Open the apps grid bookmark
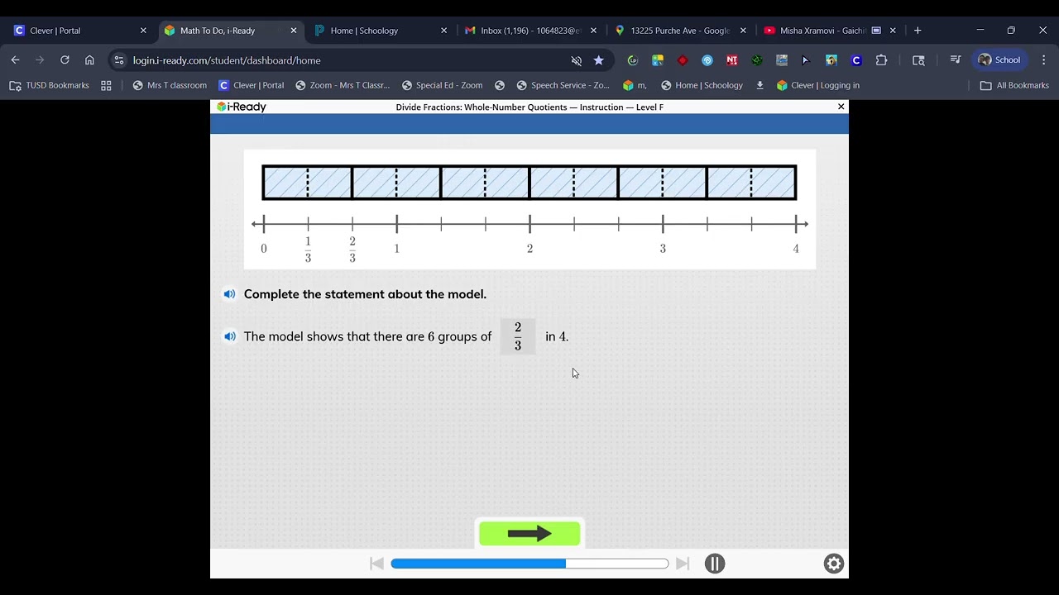 coord(106,85)
